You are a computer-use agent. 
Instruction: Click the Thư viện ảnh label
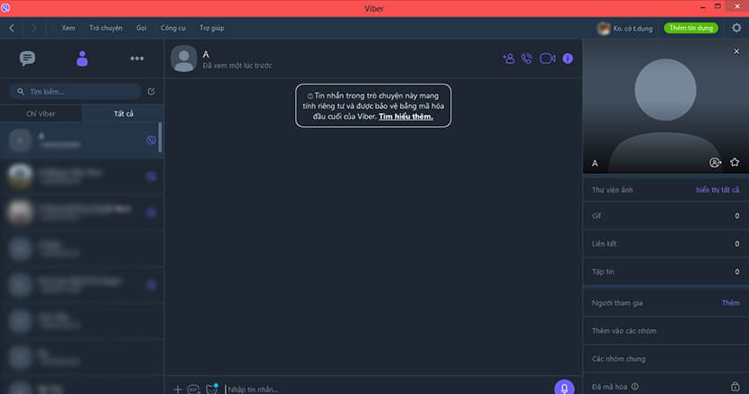point(612,190)
